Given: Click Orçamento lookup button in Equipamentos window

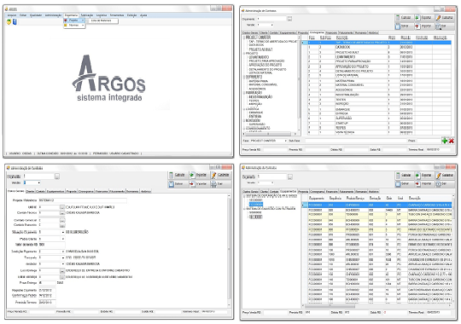Looking at the screenshot, I should pos(290,176).
